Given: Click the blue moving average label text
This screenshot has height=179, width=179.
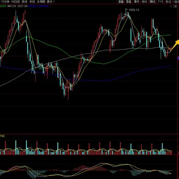Looking at the screenshot, I should pos(39,6).
